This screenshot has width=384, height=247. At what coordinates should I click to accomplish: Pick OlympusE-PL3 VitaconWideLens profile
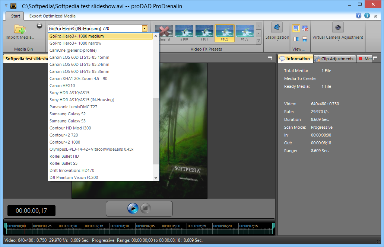100,150
